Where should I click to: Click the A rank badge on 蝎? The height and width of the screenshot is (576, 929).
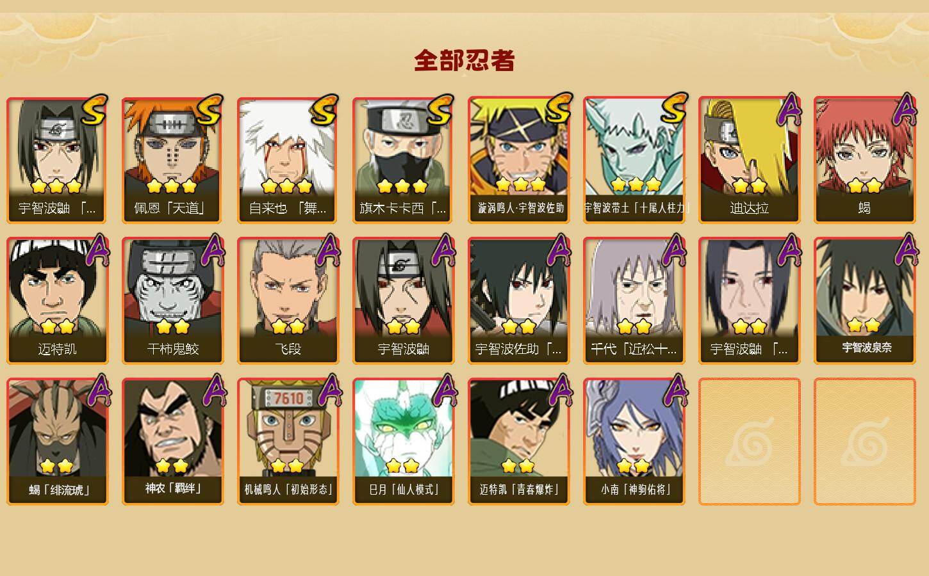905,109
